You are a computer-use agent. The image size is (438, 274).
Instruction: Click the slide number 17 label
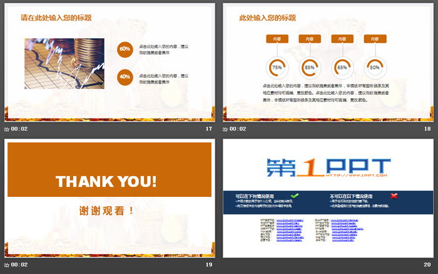point(208,129)
